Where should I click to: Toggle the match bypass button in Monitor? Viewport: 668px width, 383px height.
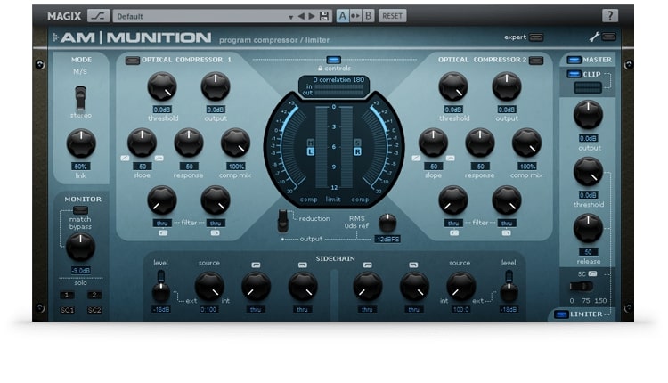pyautogui.click(x=80, y=210)
